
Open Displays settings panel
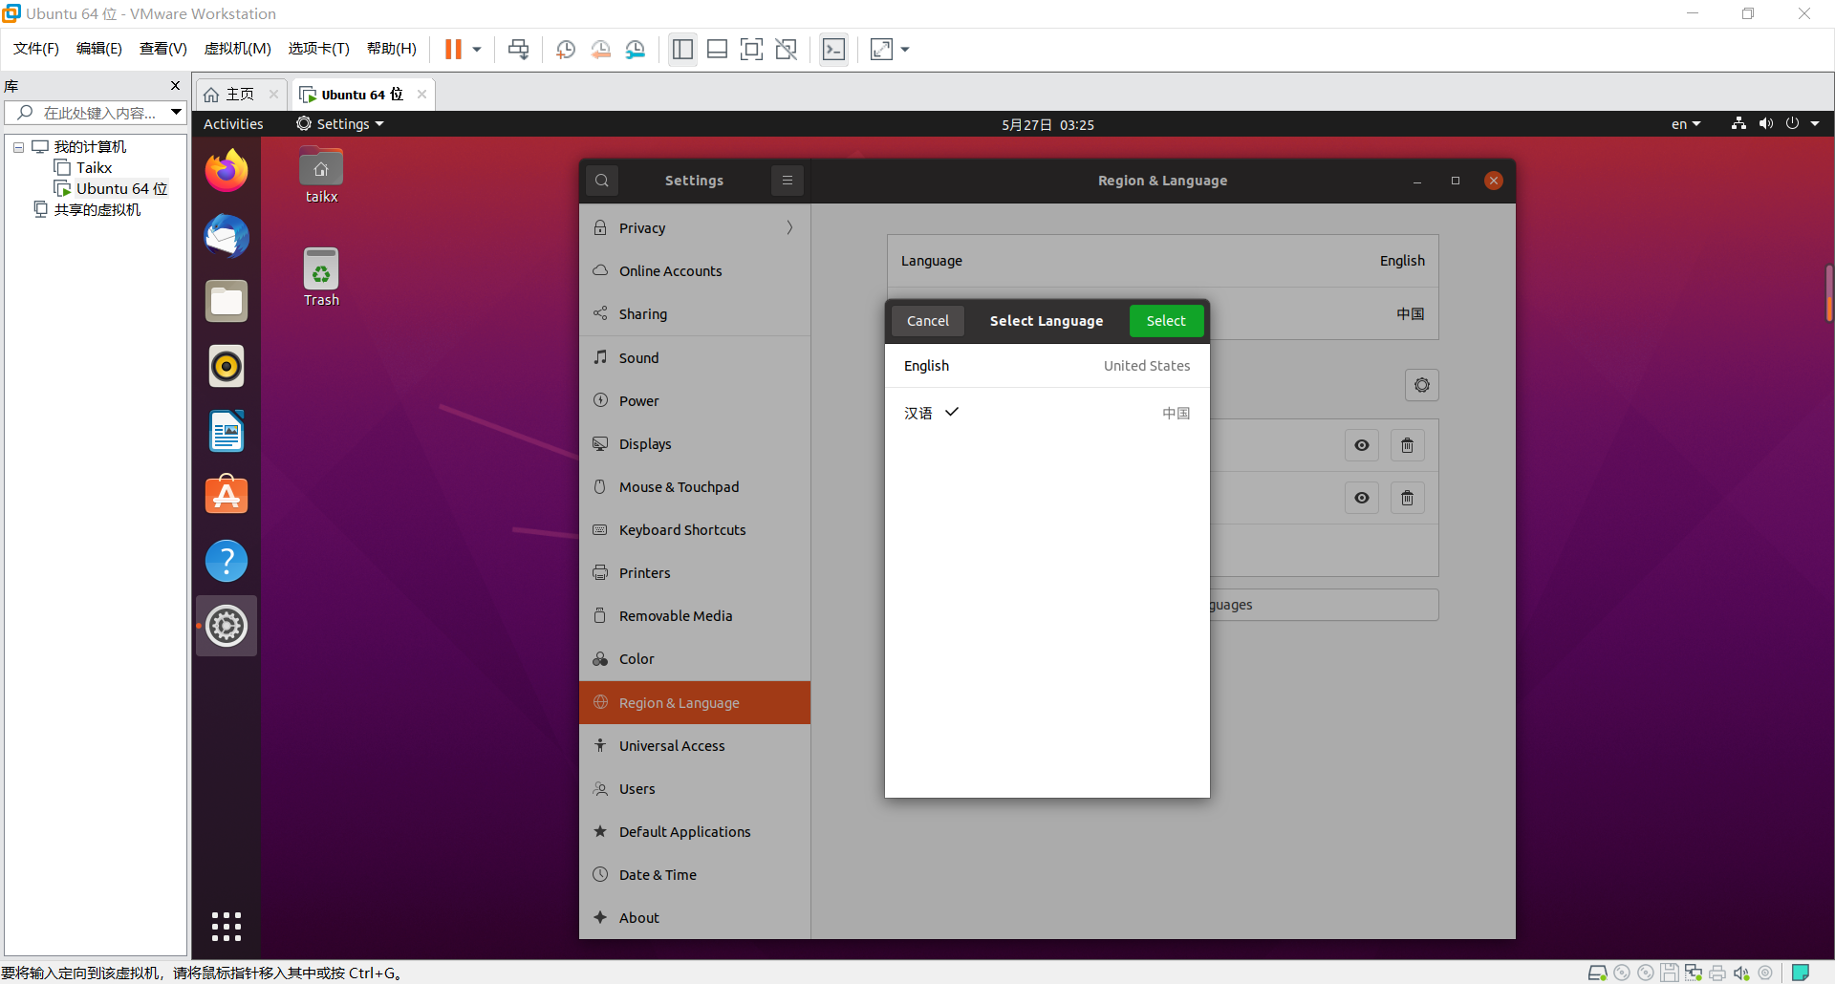pos(695,443)
